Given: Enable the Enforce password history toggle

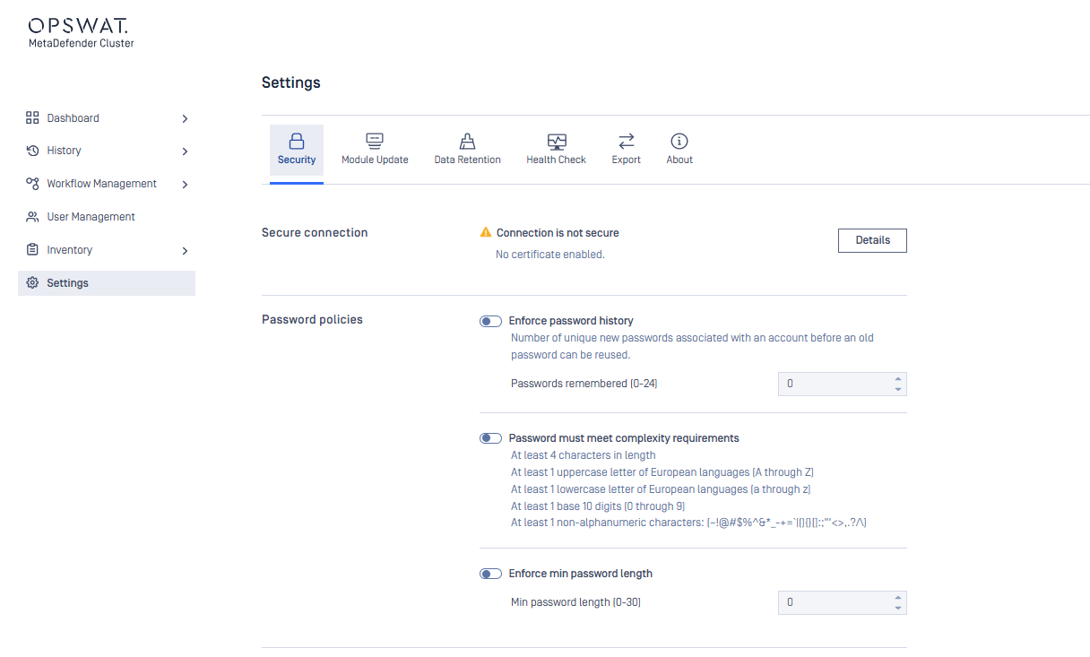Looking at the screenshot, I should (490, 321).
